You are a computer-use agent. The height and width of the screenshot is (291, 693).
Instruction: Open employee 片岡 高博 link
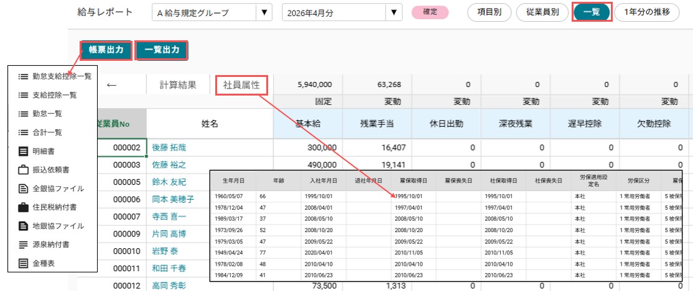(x=169, y=234)
